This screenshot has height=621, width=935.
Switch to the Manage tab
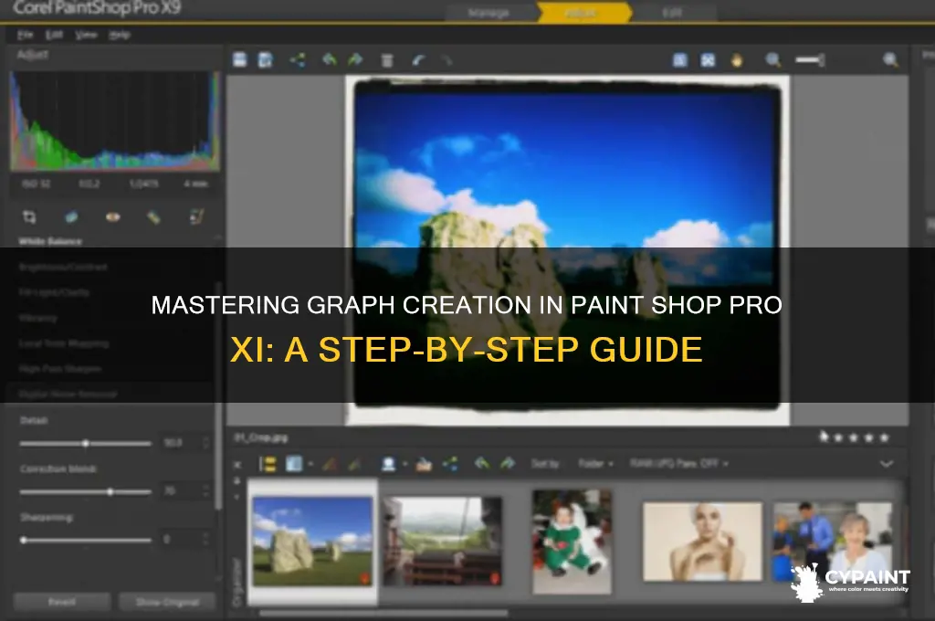[x=489, y=13]
